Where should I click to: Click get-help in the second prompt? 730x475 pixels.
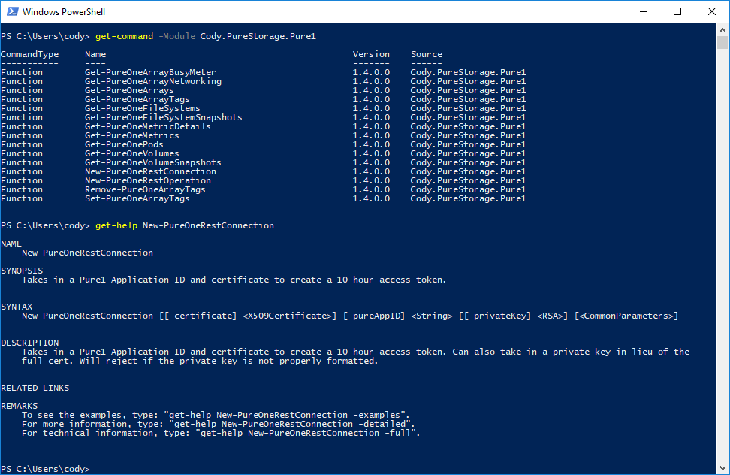116,225
